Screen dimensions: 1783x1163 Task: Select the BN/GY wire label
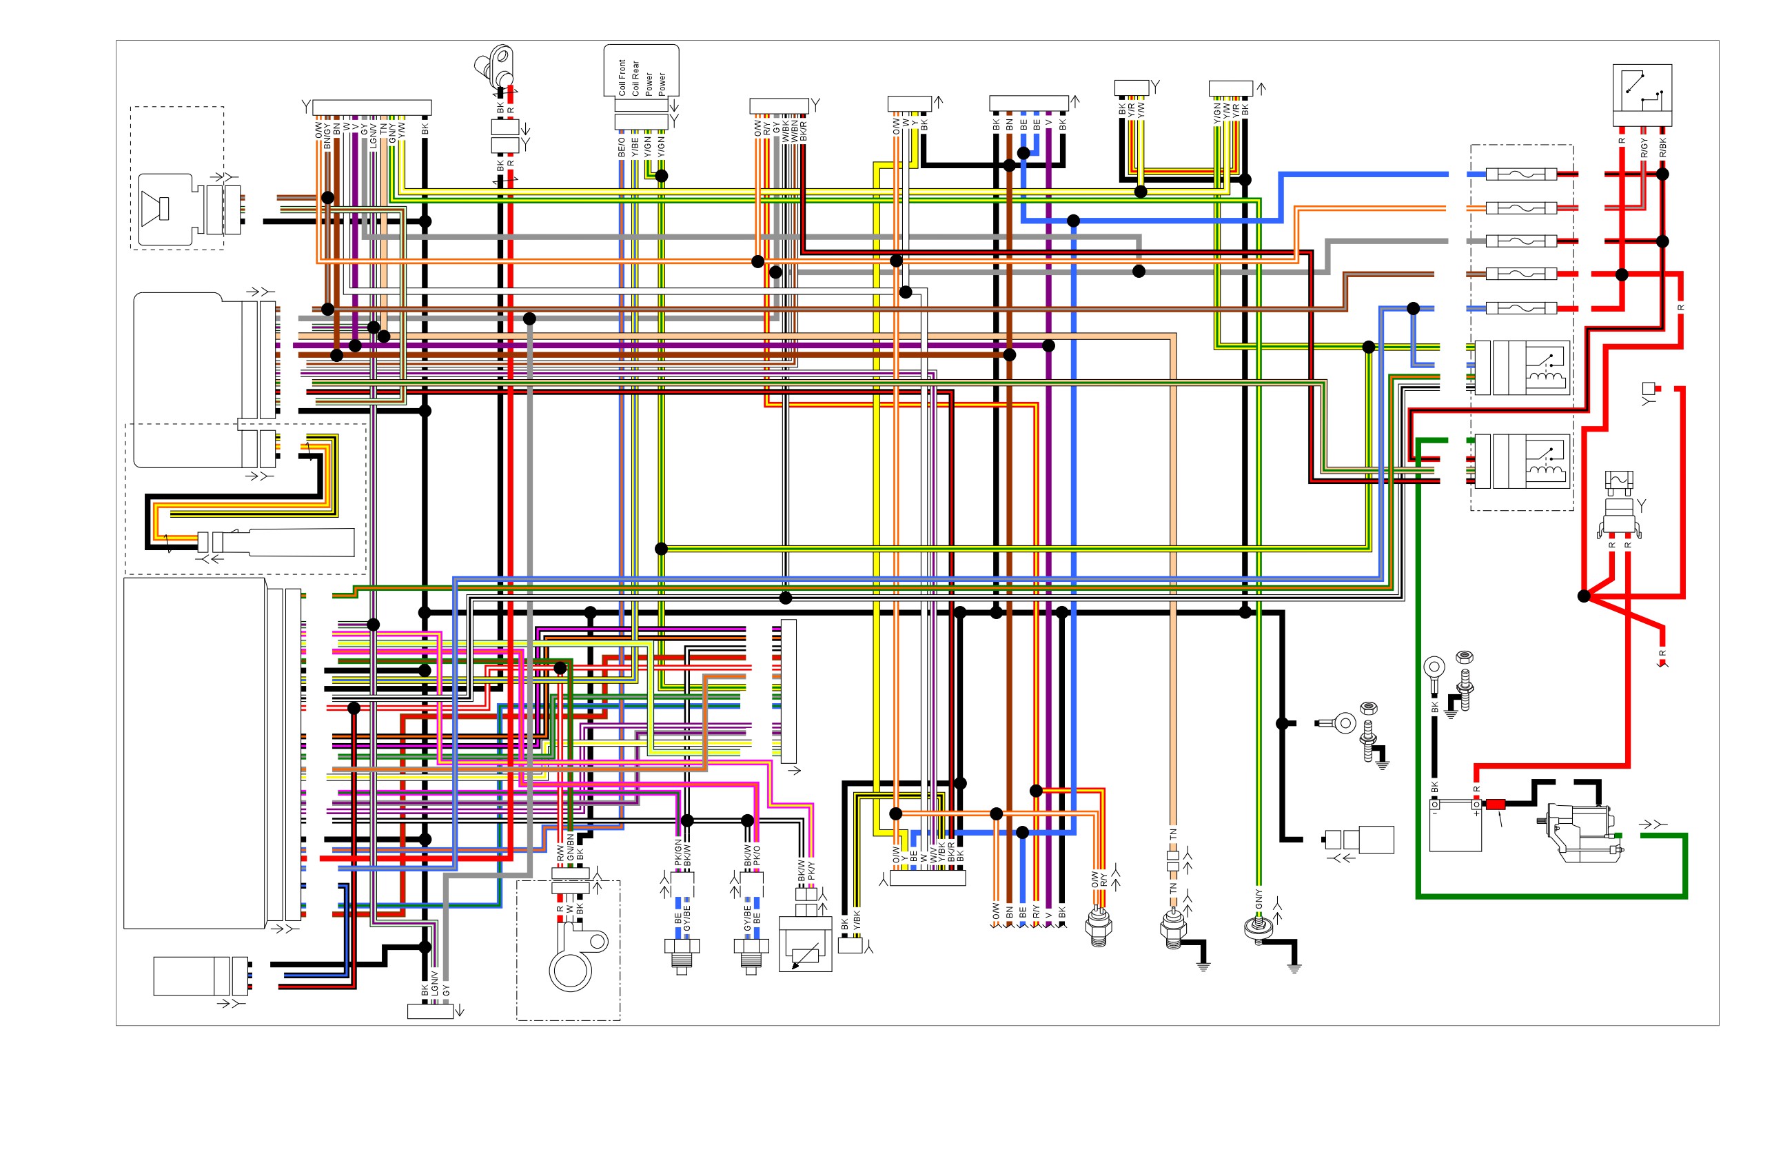[x=327, y=136]
